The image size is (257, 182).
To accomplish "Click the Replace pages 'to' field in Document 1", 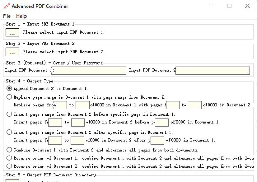I will point(83,105).
